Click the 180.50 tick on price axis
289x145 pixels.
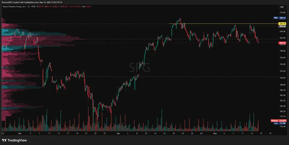(282, 112)
